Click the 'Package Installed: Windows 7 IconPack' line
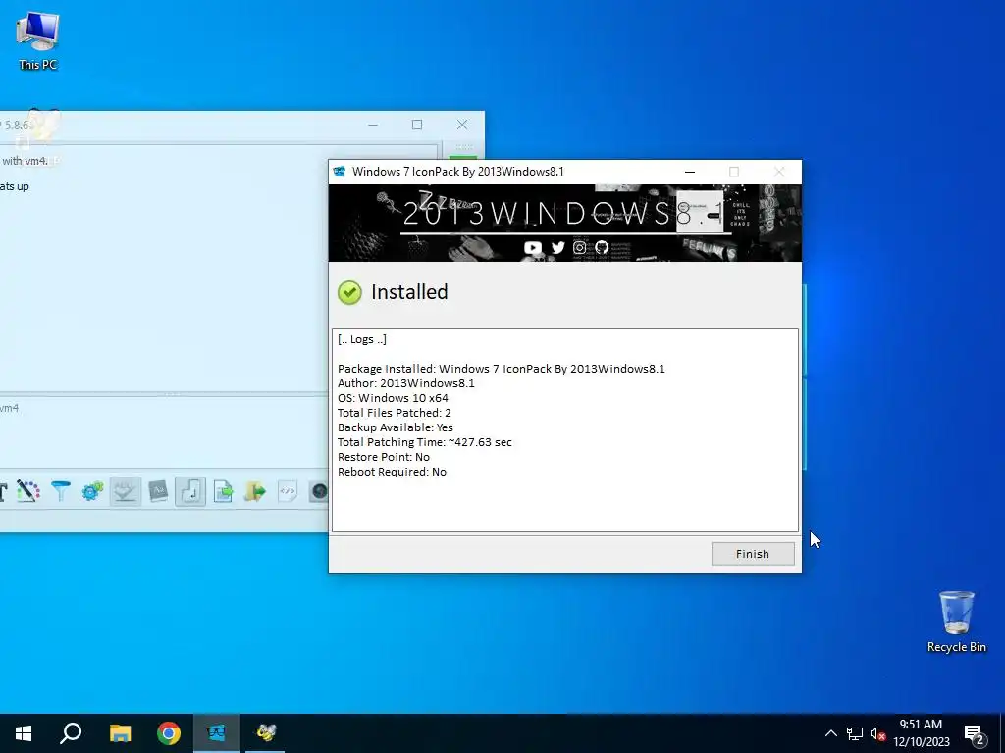The width and height of the screenshot is (1005, 753). pyautogui.click(x=502, y=369)
